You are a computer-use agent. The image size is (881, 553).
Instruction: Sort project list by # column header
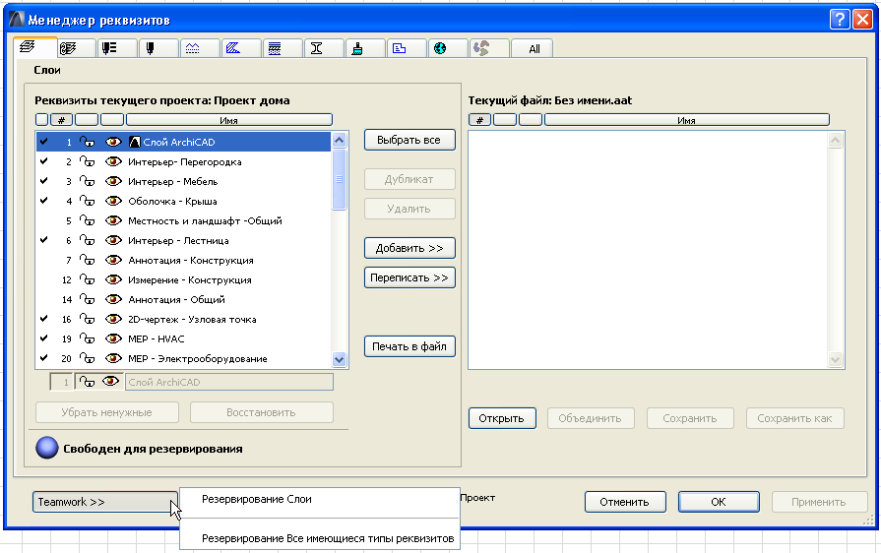[62, 120]
